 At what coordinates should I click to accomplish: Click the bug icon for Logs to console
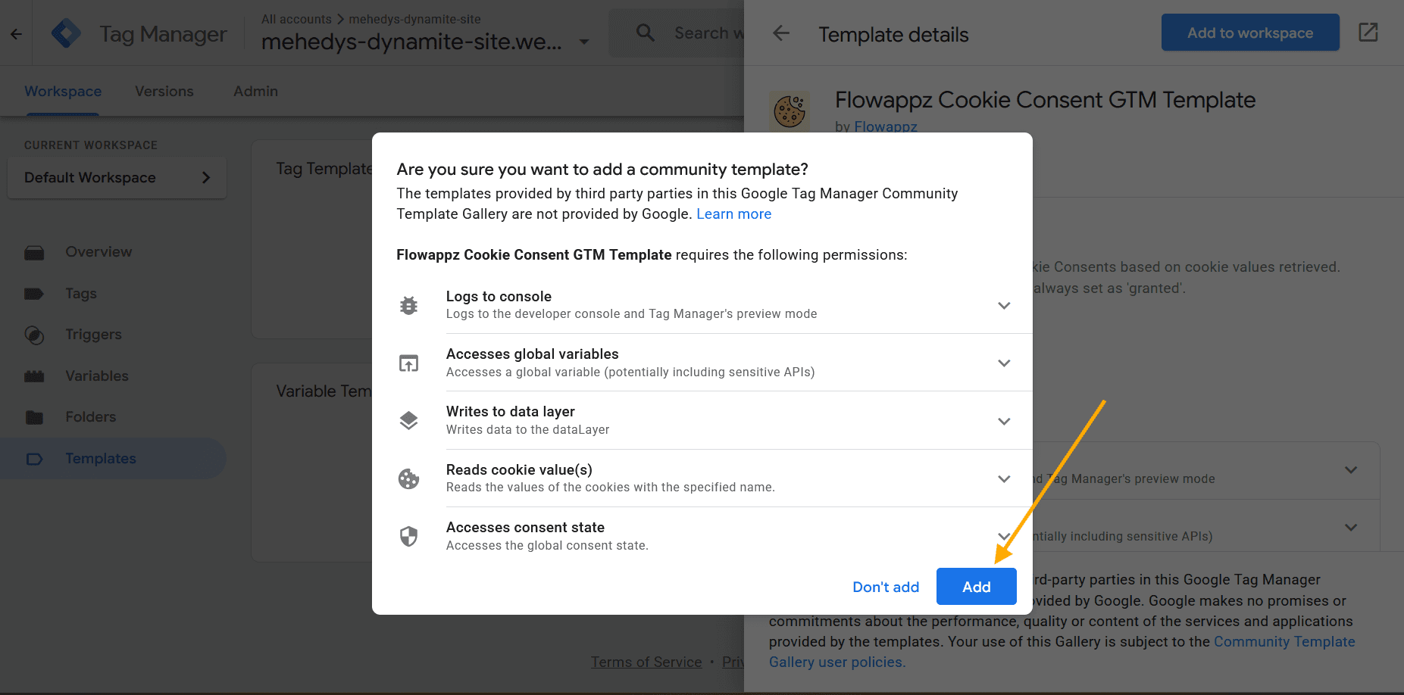click(x=408, y=305)
